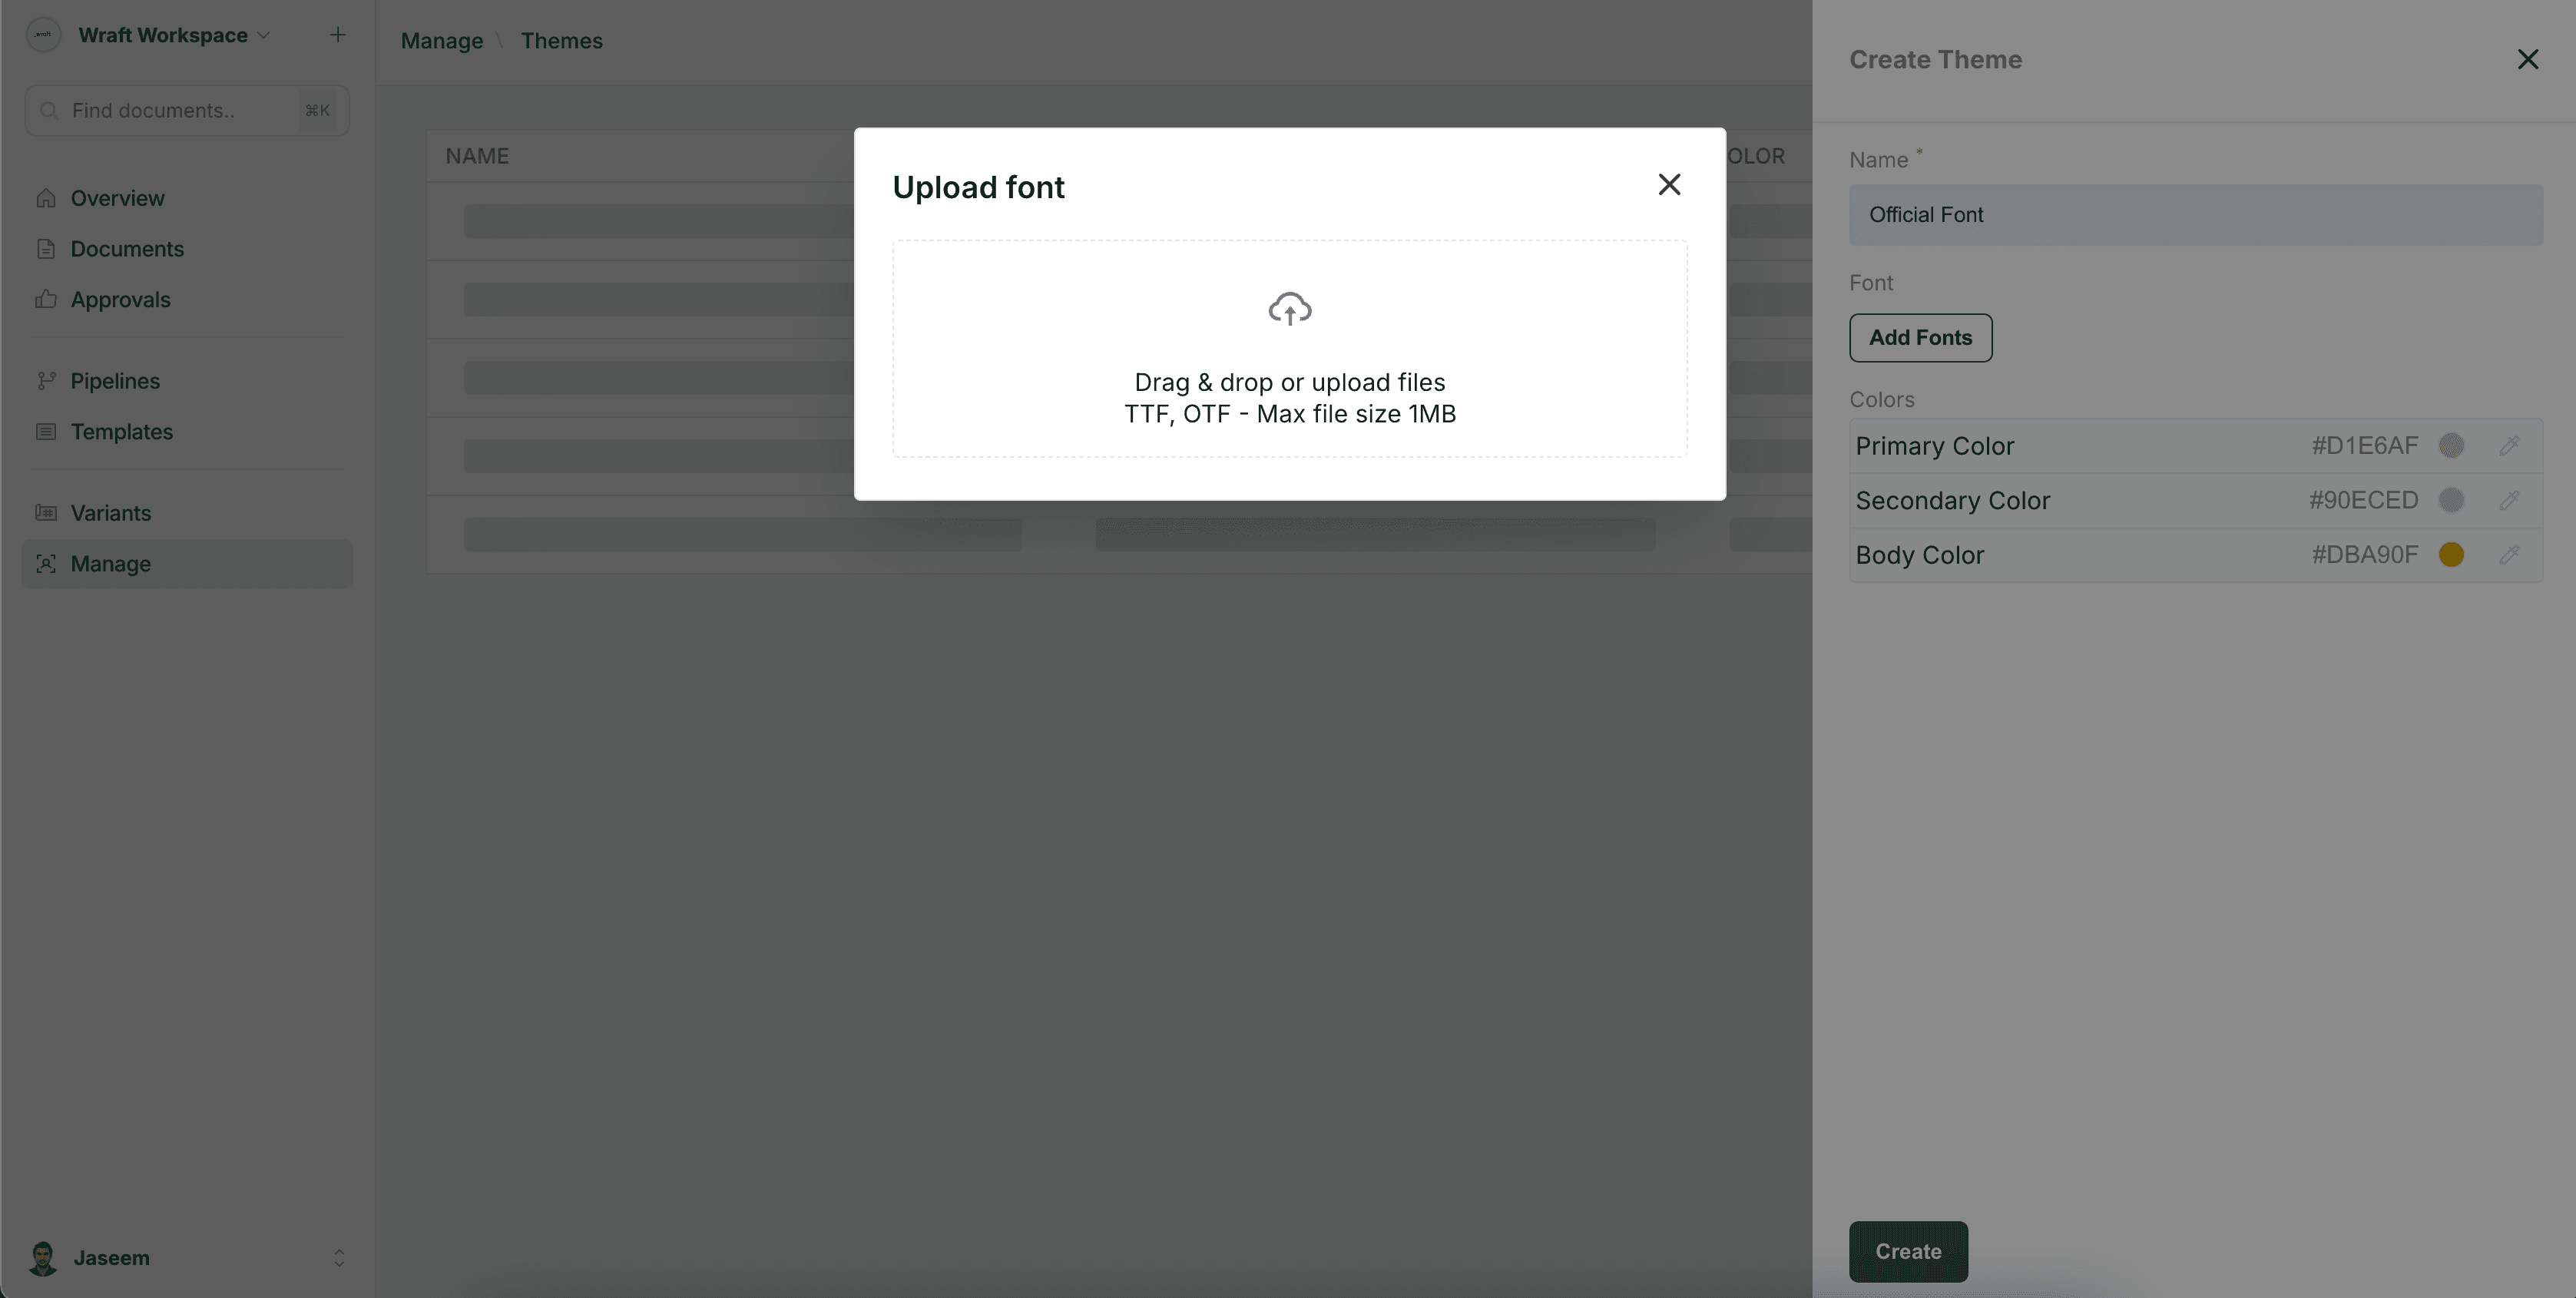Click Themes in the breadcrumb
The width and height of the screenshot is (2576, 1298).
(561, 41)
